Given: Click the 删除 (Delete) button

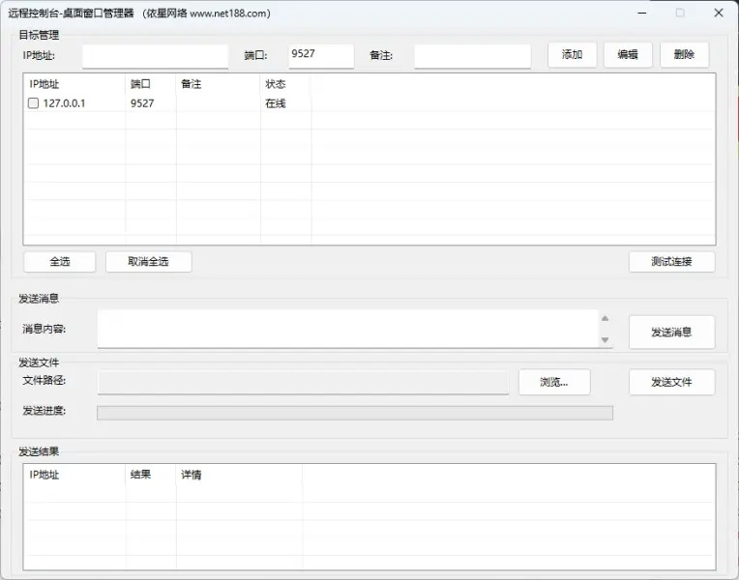Looking at the screenshot, I should [x=684, y=55].
